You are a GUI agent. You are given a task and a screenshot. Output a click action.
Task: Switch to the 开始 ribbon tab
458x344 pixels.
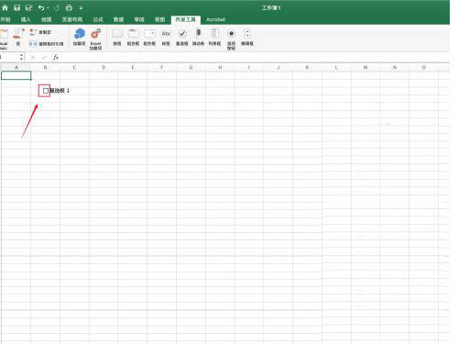pyautogui.click(x=5, y=19)
